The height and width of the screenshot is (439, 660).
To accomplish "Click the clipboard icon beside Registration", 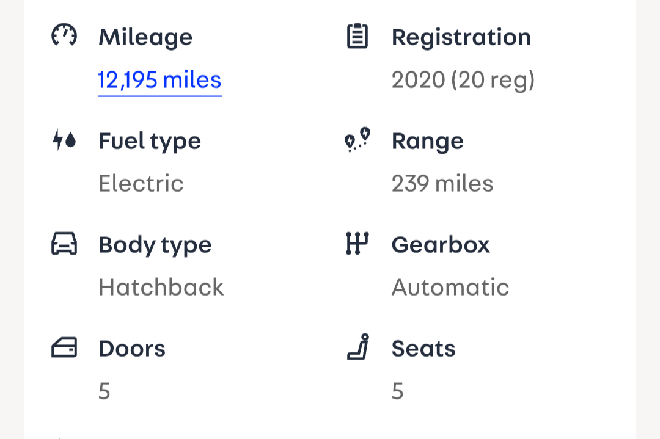I will pos(358,36).
